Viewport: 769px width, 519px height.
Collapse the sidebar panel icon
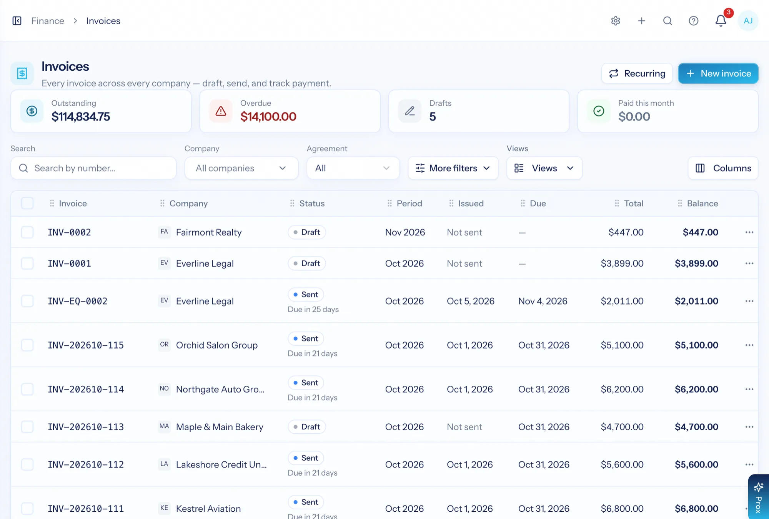click(x=17, y=21)
